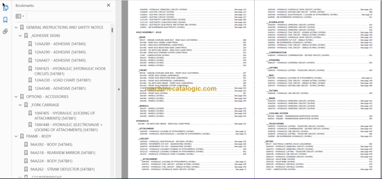The width and height of the screenshot is (382, 179).
Task: Click bookmark icon beside 9AA392 - BODY
Action: pos(26,144)
